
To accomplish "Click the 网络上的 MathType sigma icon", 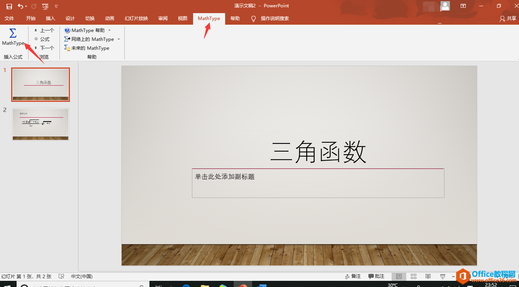I will [x=67, y=39].
